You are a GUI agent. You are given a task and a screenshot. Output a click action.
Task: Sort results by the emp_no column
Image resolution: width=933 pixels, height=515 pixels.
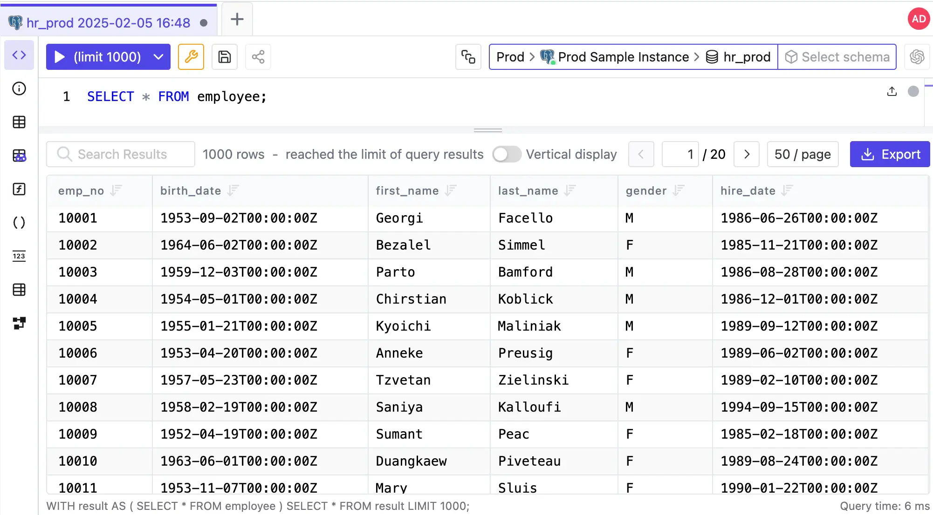tap(117, 190)
